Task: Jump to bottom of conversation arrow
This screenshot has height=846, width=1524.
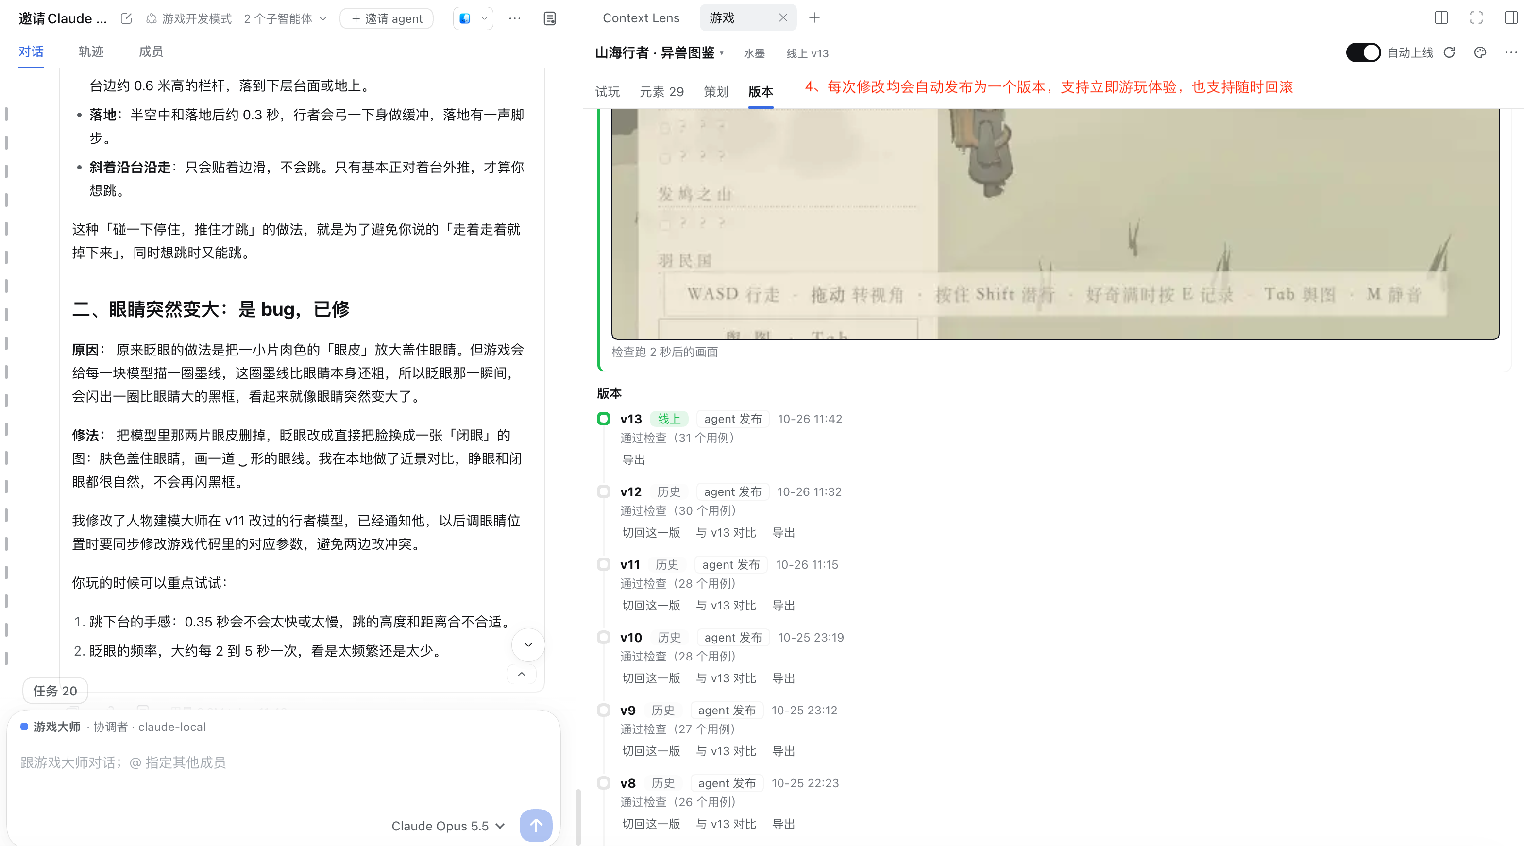Action: 528,644
